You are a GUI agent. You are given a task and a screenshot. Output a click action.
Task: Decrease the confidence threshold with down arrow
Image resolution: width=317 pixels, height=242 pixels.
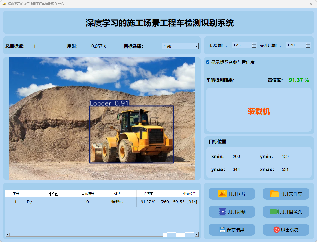[254, 46]
